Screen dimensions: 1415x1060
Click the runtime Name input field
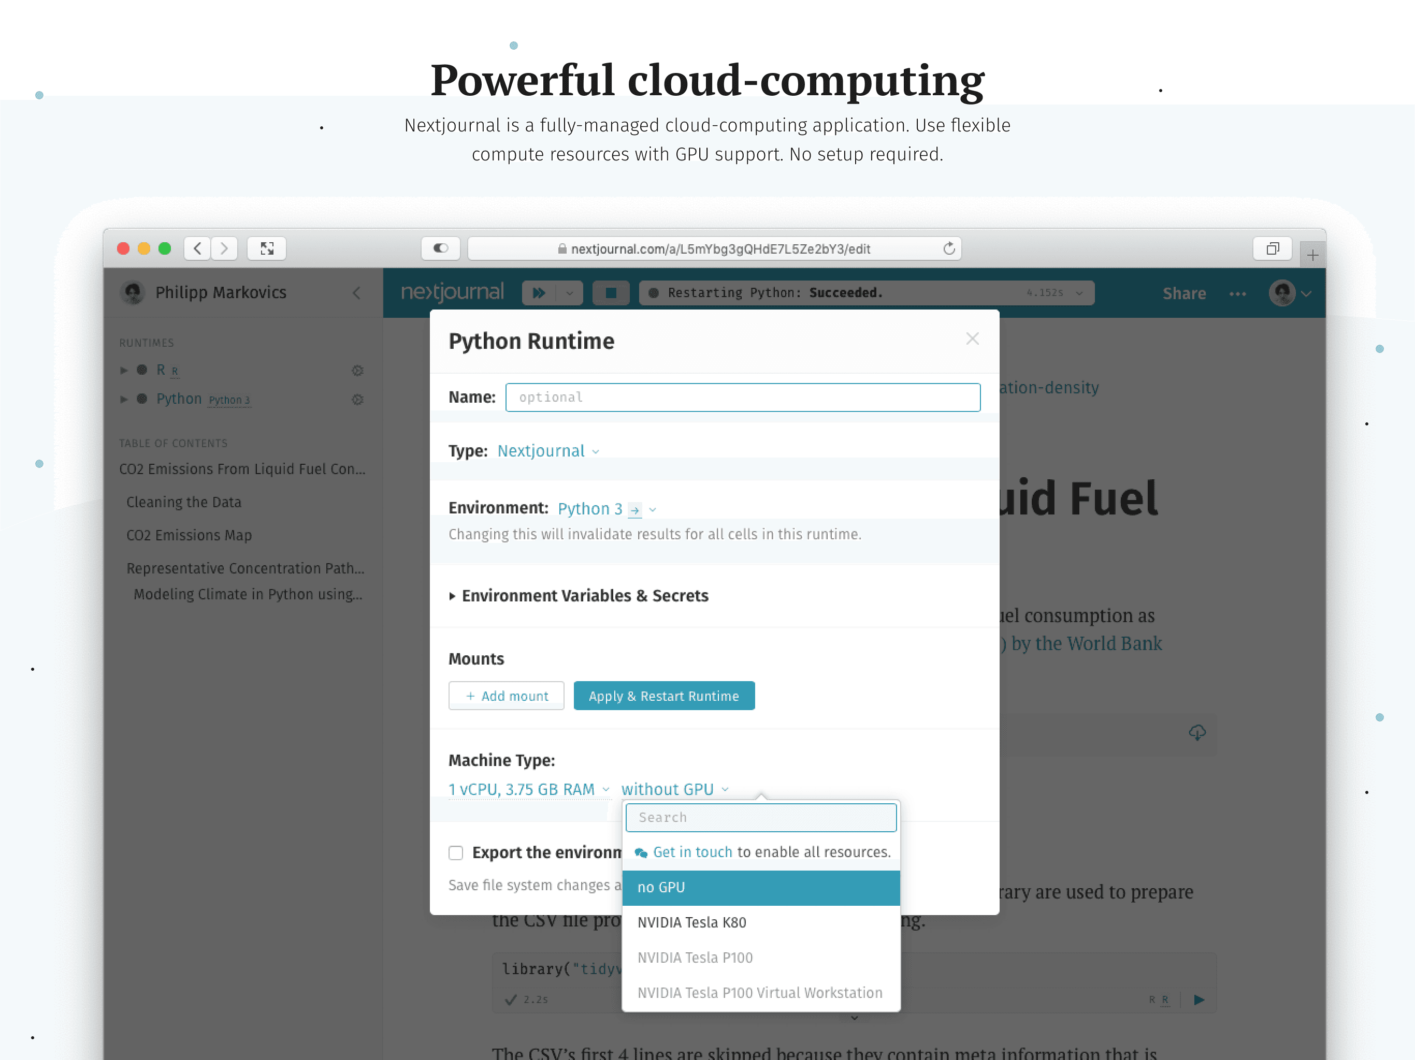[x=742, y=397]
